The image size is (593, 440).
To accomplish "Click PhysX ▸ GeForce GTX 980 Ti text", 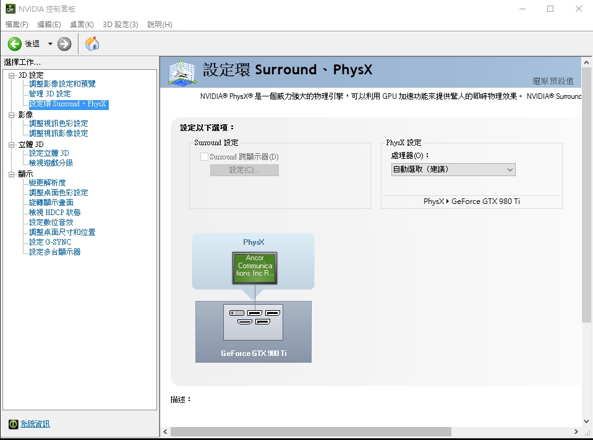I will click(472, 201).
